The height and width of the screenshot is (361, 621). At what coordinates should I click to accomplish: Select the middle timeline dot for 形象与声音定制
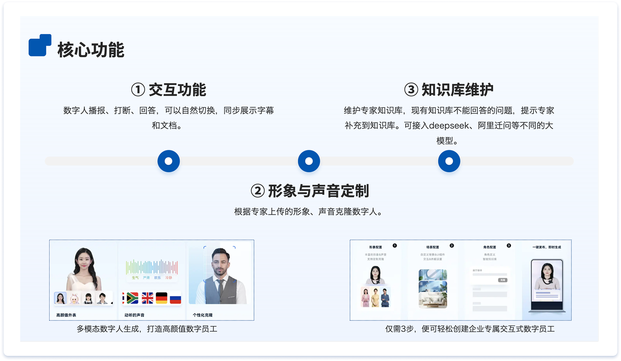(309, 161)
